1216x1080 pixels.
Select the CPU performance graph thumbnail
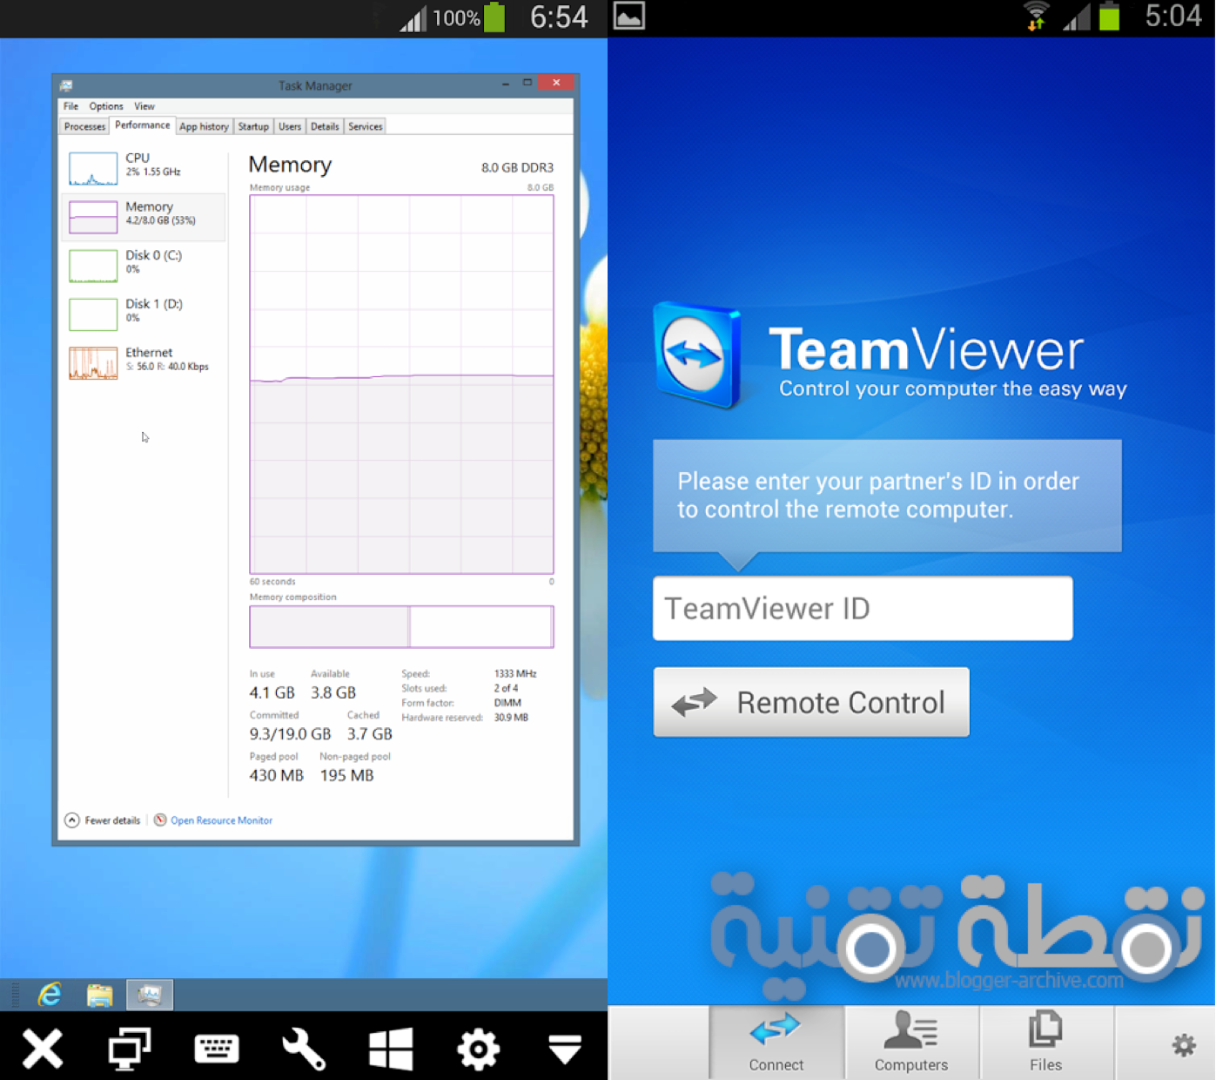(x=93, y=168)
